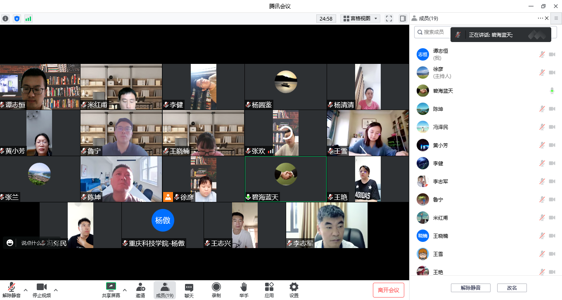Enter full screen mode icon
Screen dimensions: 562x300
389,19
